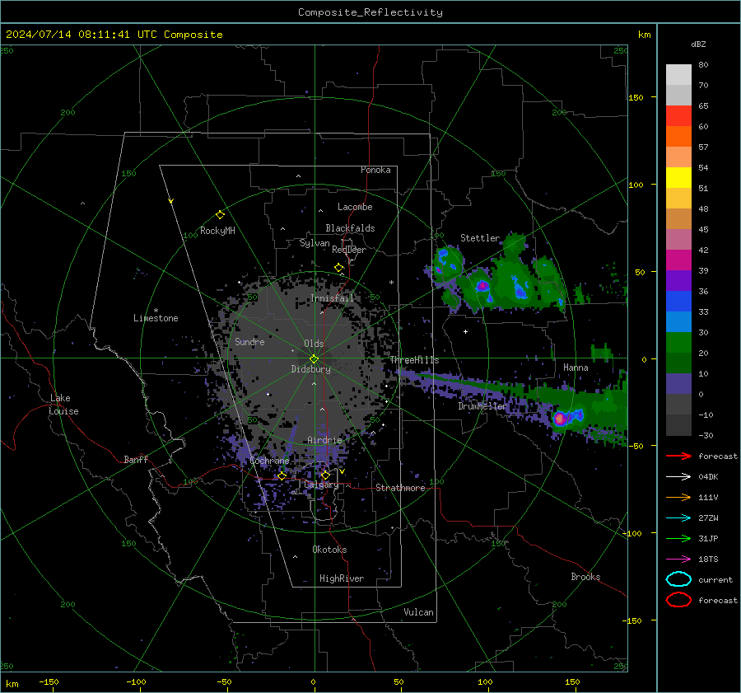Click the 80 value in dBZ legend
This screenshot has width=741, height=693.
(703, 65)
